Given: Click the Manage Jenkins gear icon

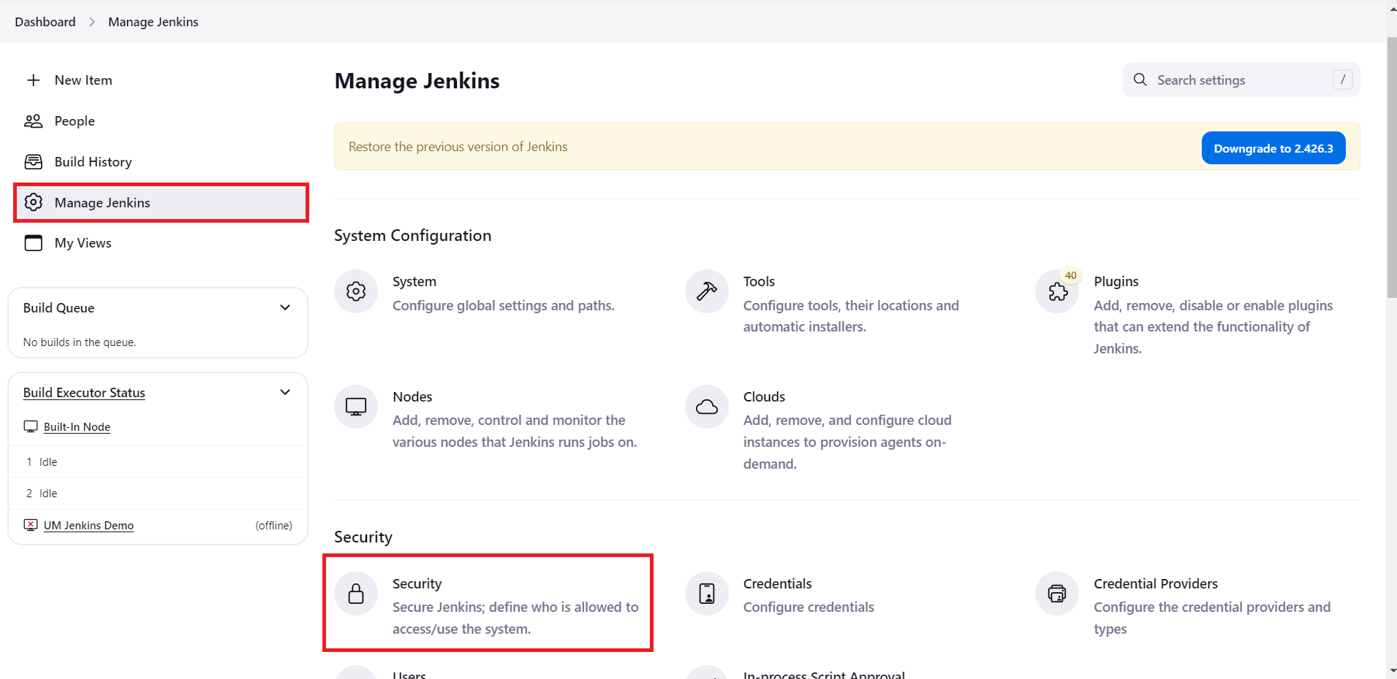Looking at the screenshot, I should pos(34,202).
